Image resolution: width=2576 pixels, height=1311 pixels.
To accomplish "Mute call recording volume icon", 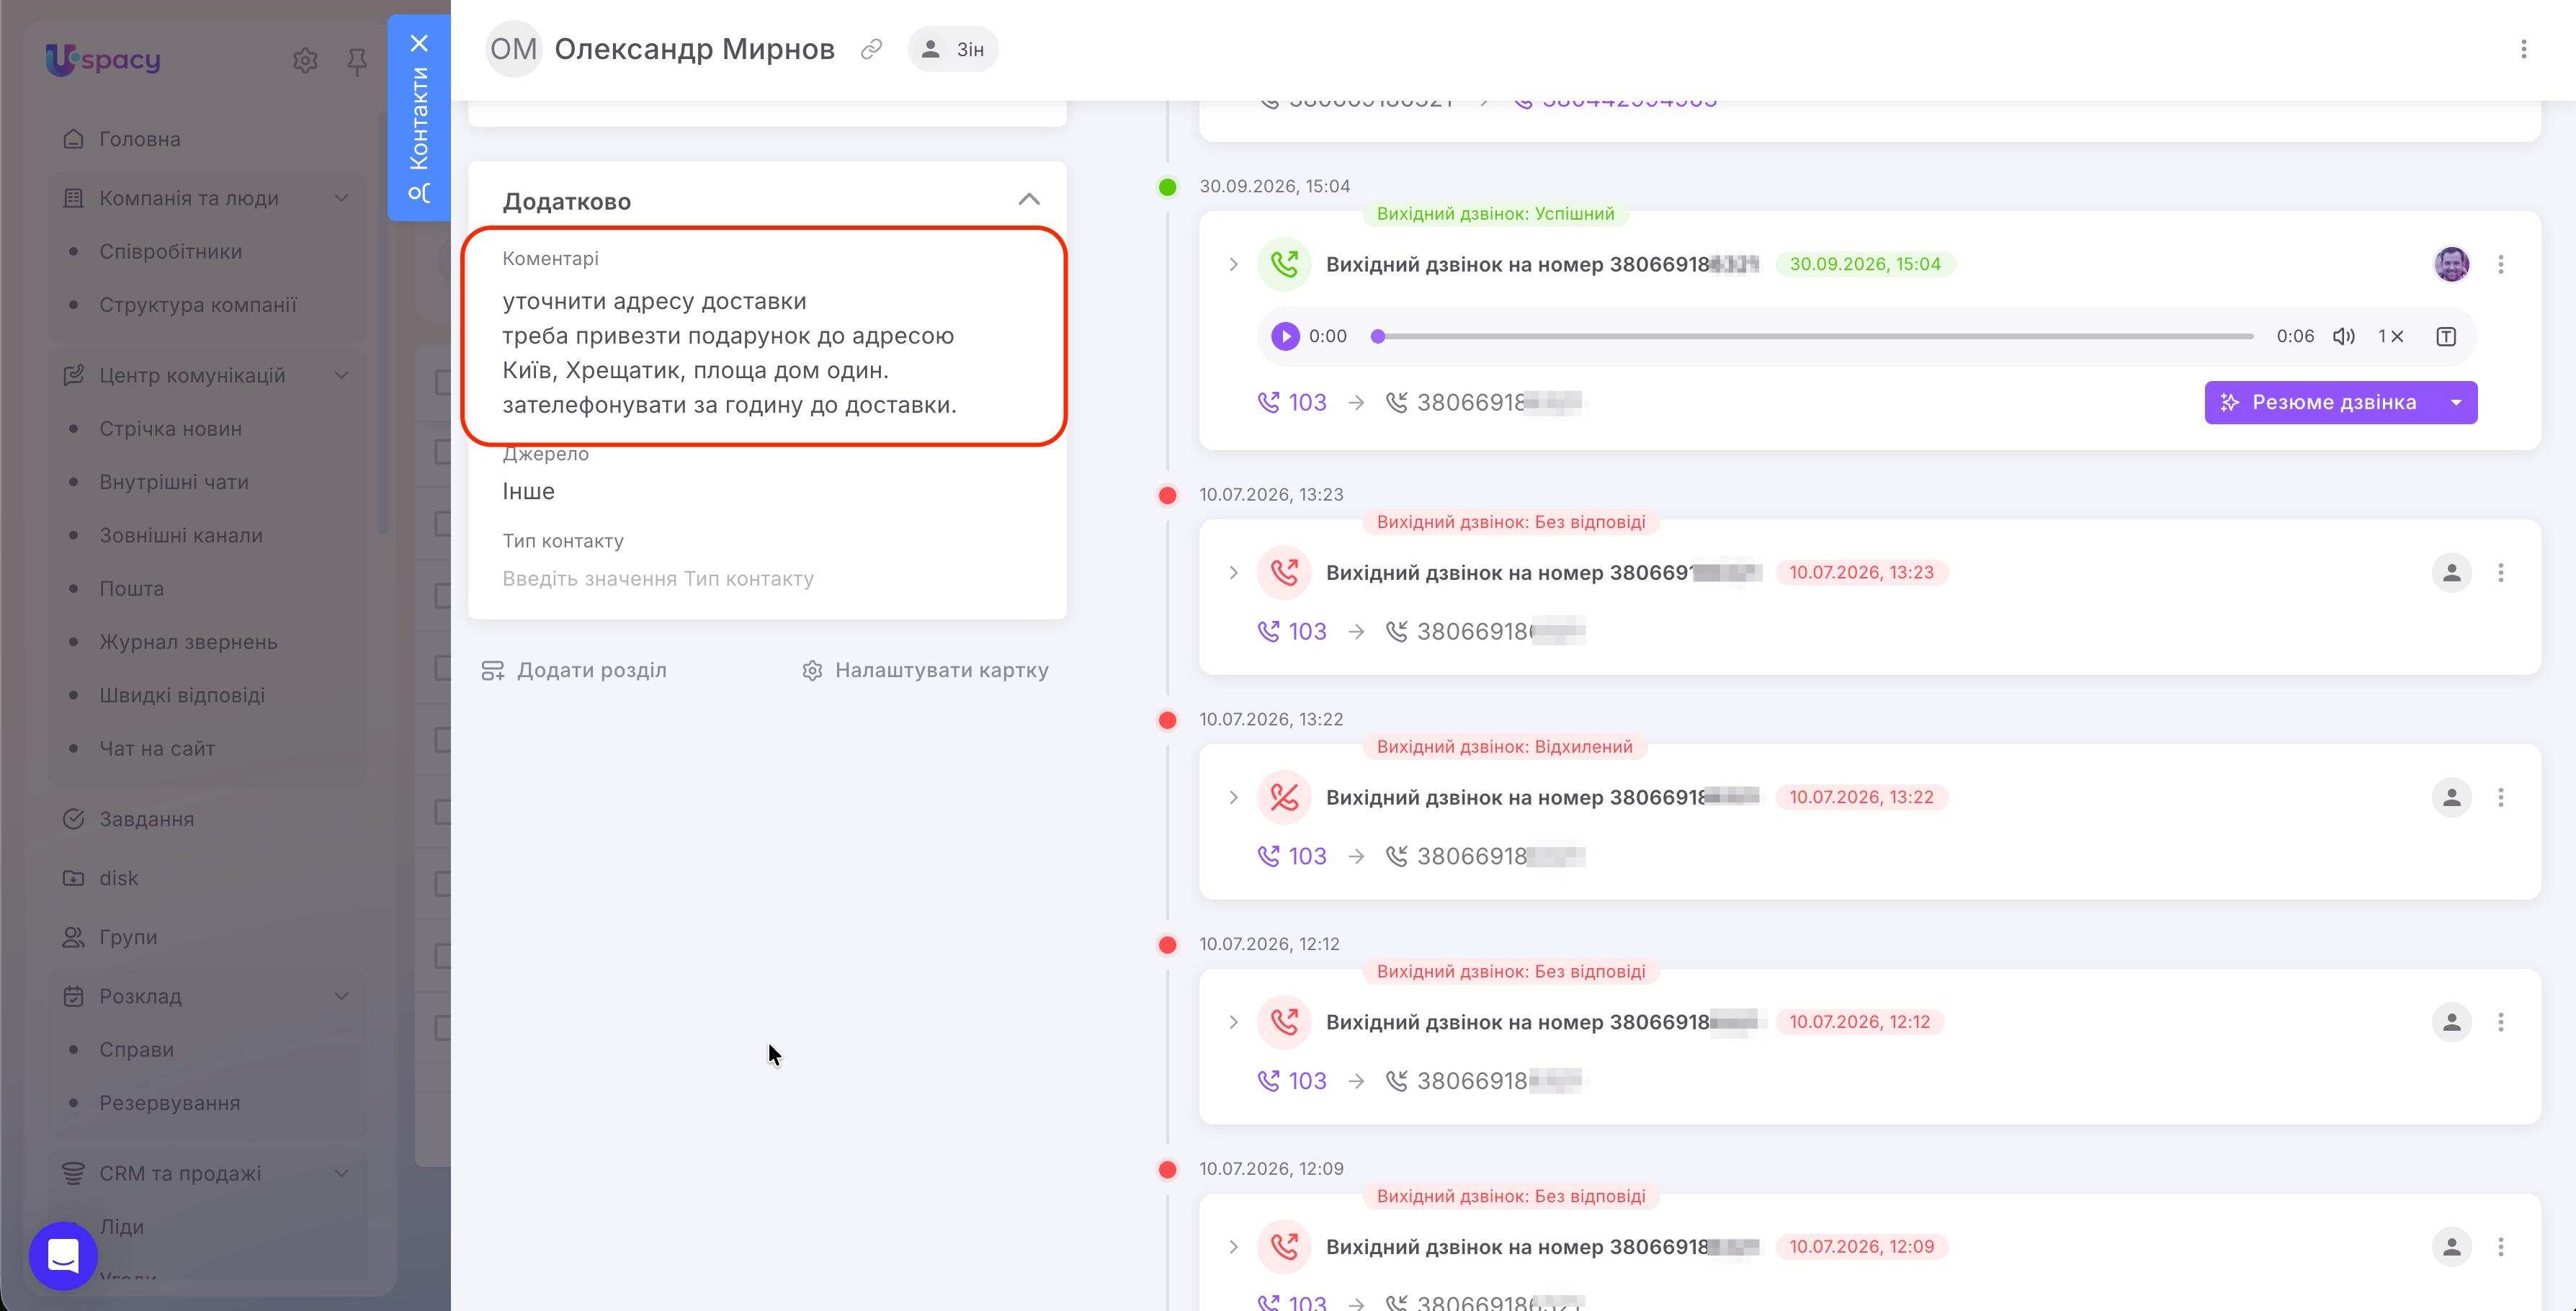I will click(2343, 336).
